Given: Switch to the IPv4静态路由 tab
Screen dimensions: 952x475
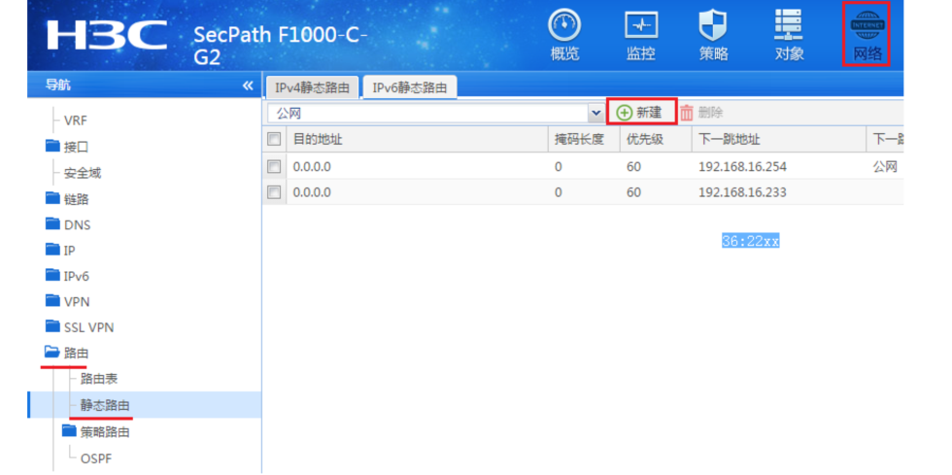Looking at the screenshot, I should (x=312, y=87).
